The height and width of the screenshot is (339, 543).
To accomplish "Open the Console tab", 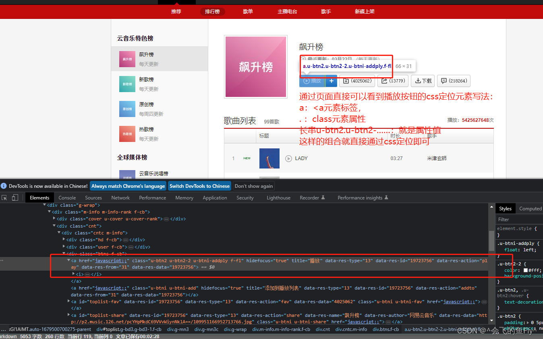I will (x=67, y=197).
